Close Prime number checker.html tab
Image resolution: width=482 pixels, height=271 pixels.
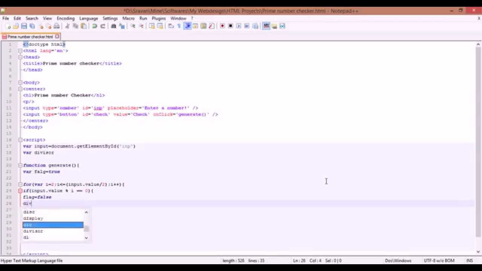(57, 37)
